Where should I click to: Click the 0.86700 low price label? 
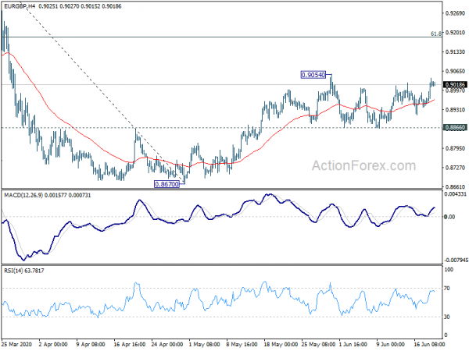pyautogui.click(x=166, y=184)
